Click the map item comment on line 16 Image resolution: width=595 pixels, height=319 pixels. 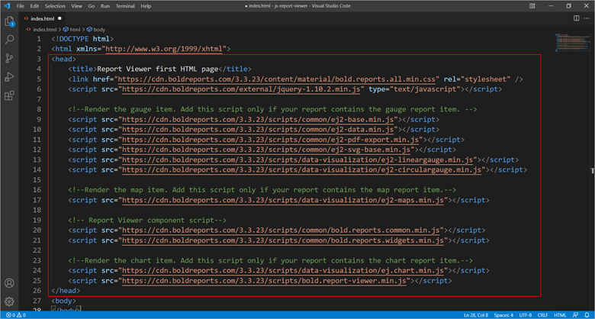[x=262, y=190]
